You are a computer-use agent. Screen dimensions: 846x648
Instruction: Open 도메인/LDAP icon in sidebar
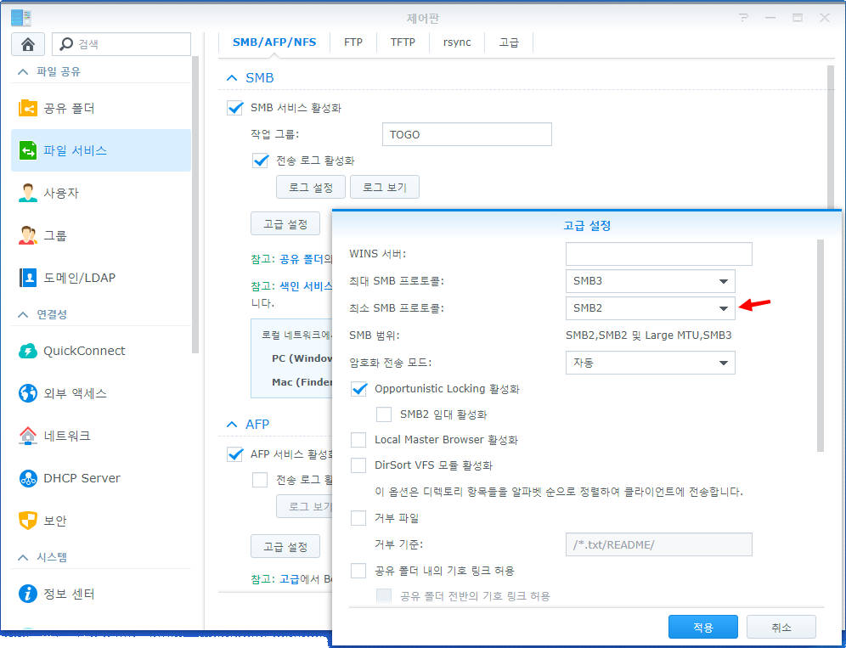(x=28, y=278)
